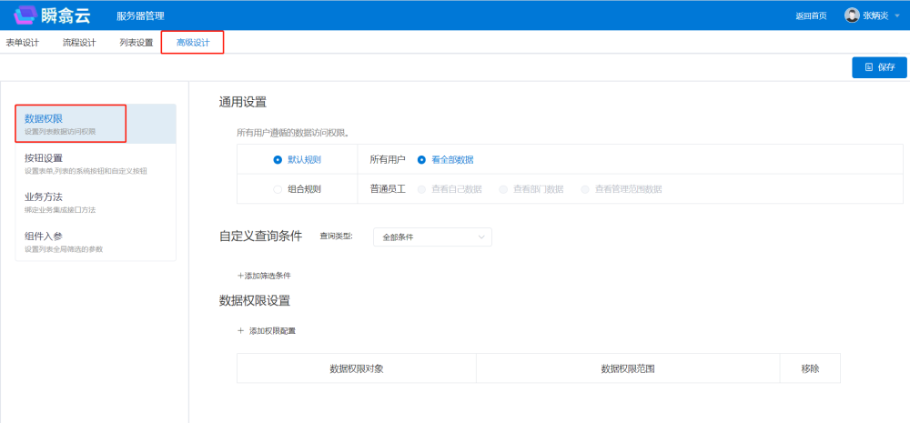Click the user avatar picture

coord(852,15)
